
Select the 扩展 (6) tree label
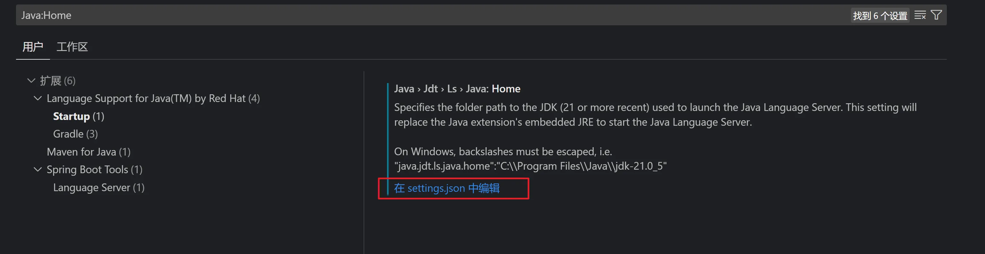pyautogui.click(x=57, y=81)
